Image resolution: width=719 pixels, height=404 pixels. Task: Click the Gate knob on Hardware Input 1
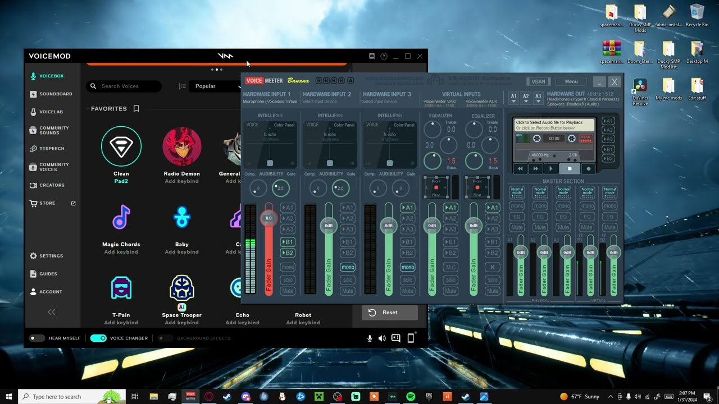coord(281,188)
